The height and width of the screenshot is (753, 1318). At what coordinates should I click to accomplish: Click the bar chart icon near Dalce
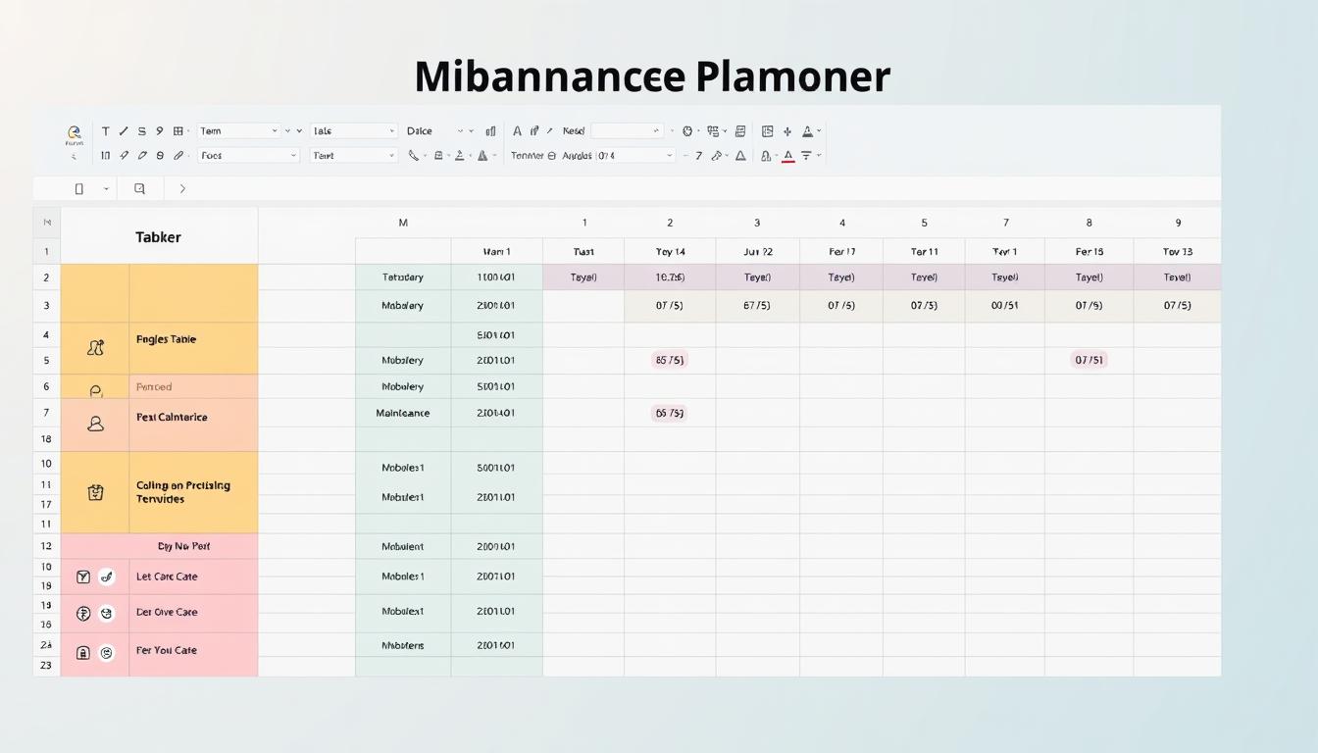pos(490,130)
